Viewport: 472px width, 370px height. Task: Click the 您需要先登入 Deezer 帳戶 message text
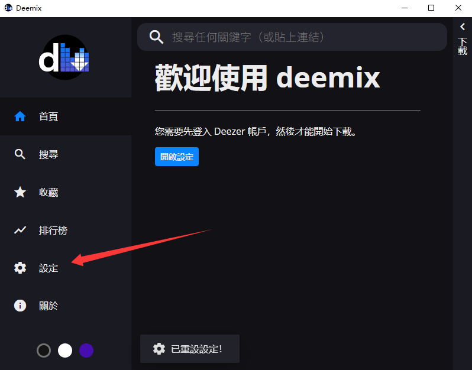click(256, 131)
